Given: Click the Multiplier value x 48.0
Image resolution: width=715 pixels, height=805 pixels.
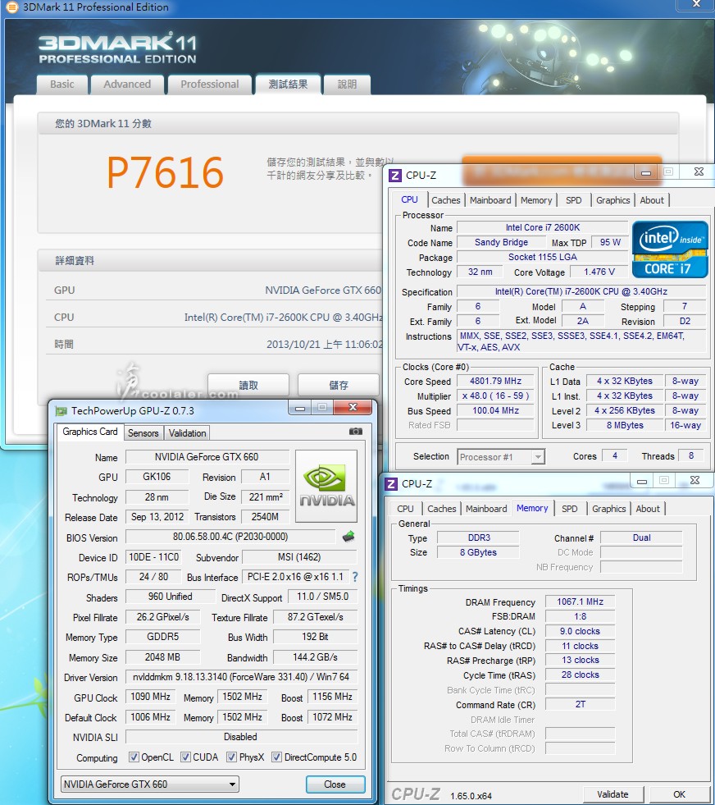Looking at the screenshot, I should 495,396.
